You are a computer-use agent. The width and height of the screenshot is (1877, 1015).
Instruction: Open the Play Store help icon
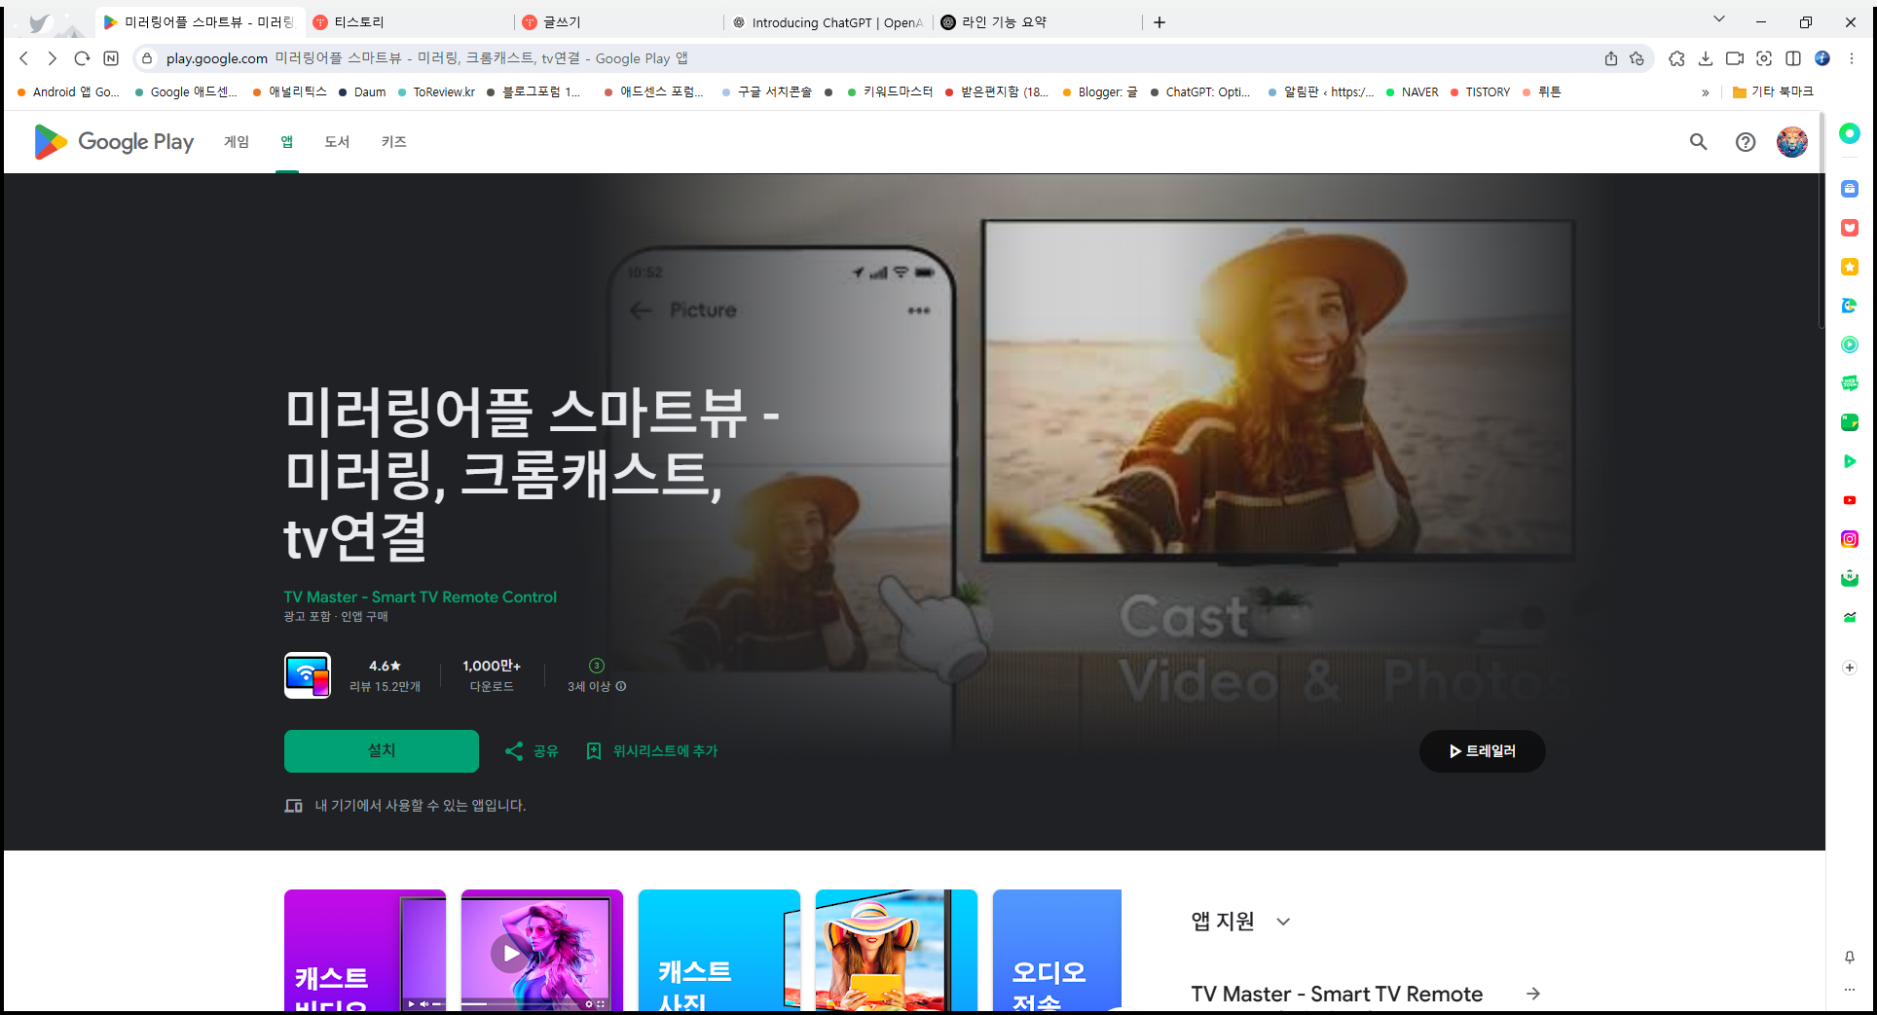click(1745, 142)
